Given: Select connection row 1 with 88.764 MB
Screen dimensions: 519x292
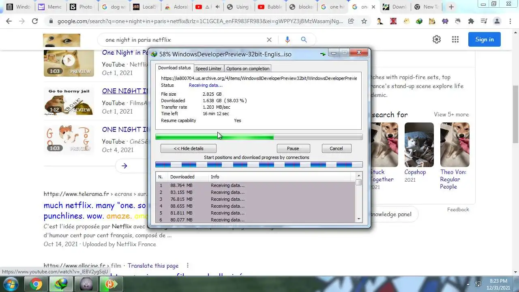Looking at the screenshot, I should [255, 185].
